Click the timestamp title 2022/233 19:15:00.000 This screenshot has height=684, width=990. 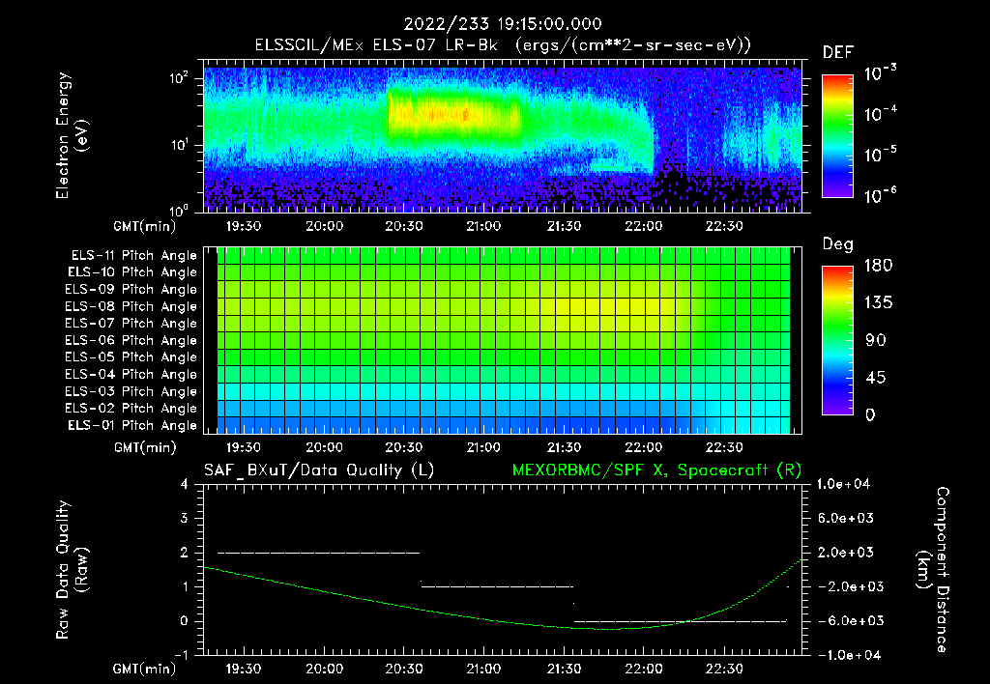click(503, 24)
